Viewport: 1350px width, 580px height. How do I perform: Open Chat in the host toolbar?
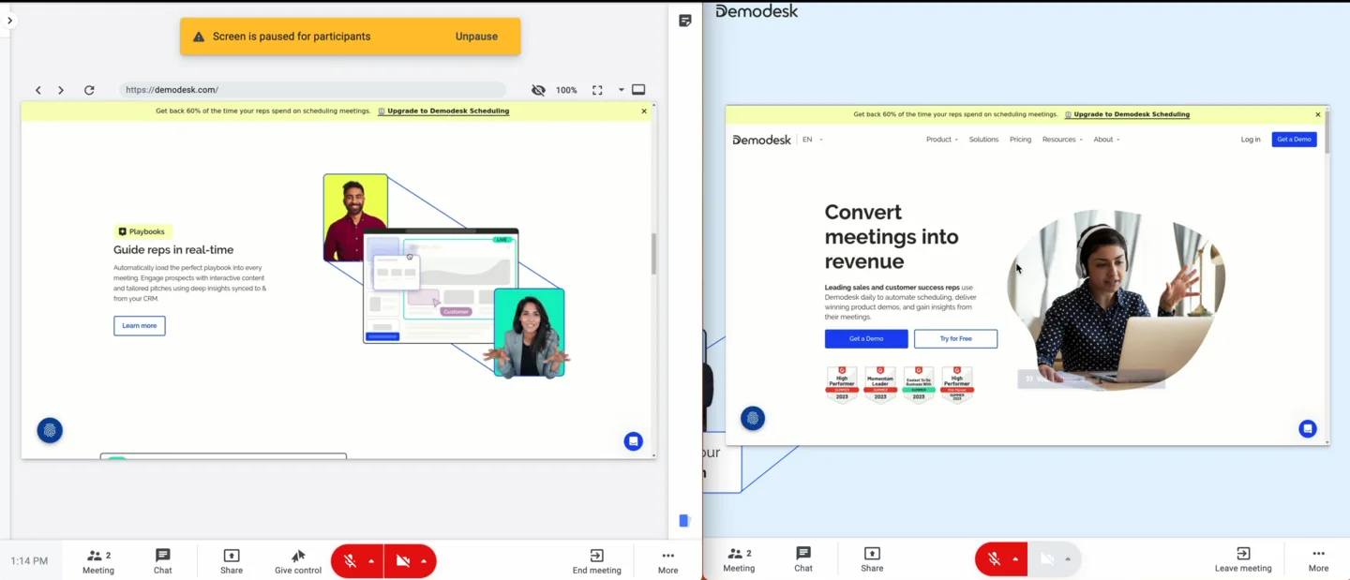163,561
